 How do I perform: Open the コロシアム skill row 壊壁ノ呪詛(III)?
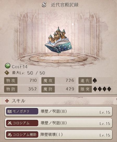coord(58,123)
